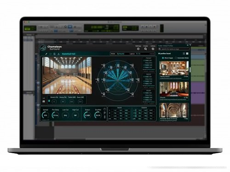Click the pencil edit icon beside preset name
Viewport: 230px width, 172px height.
[46, 54]
